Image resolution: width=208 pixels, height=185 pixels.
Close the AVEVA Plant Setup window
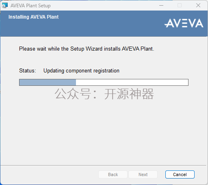198,6
